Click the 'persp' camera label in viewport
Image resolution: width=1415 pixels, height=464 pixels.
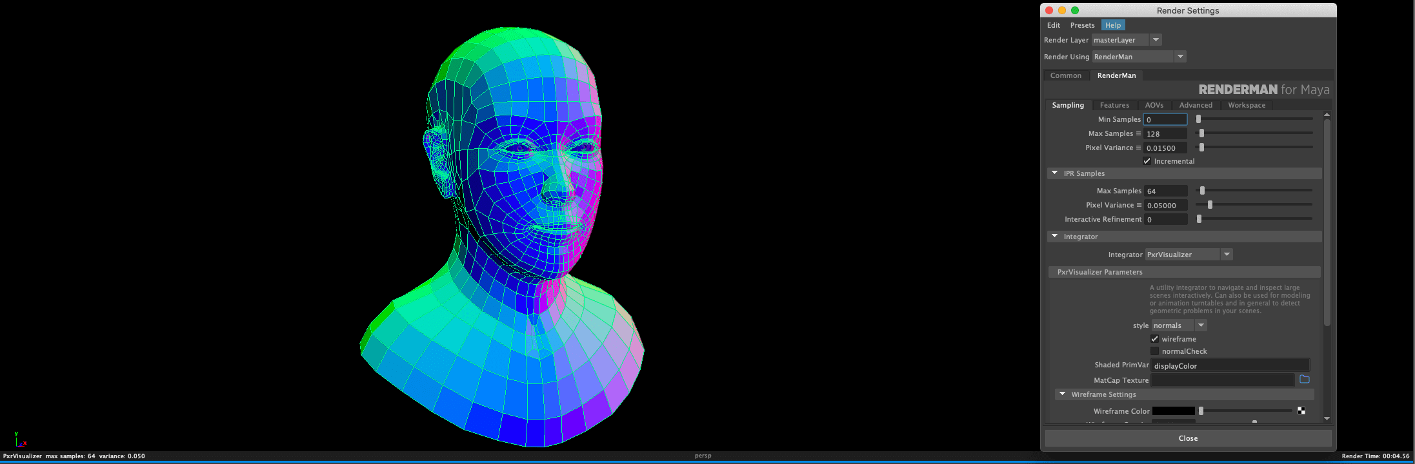point(703,456)
